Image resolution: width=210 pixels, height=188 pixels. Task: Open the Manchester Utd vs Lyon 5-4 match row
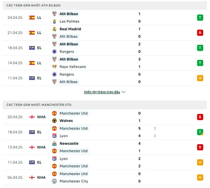(x=105, y=132)
